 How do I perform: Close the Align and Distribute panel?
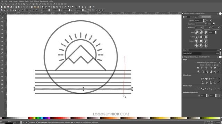click(x=220, y=57)
